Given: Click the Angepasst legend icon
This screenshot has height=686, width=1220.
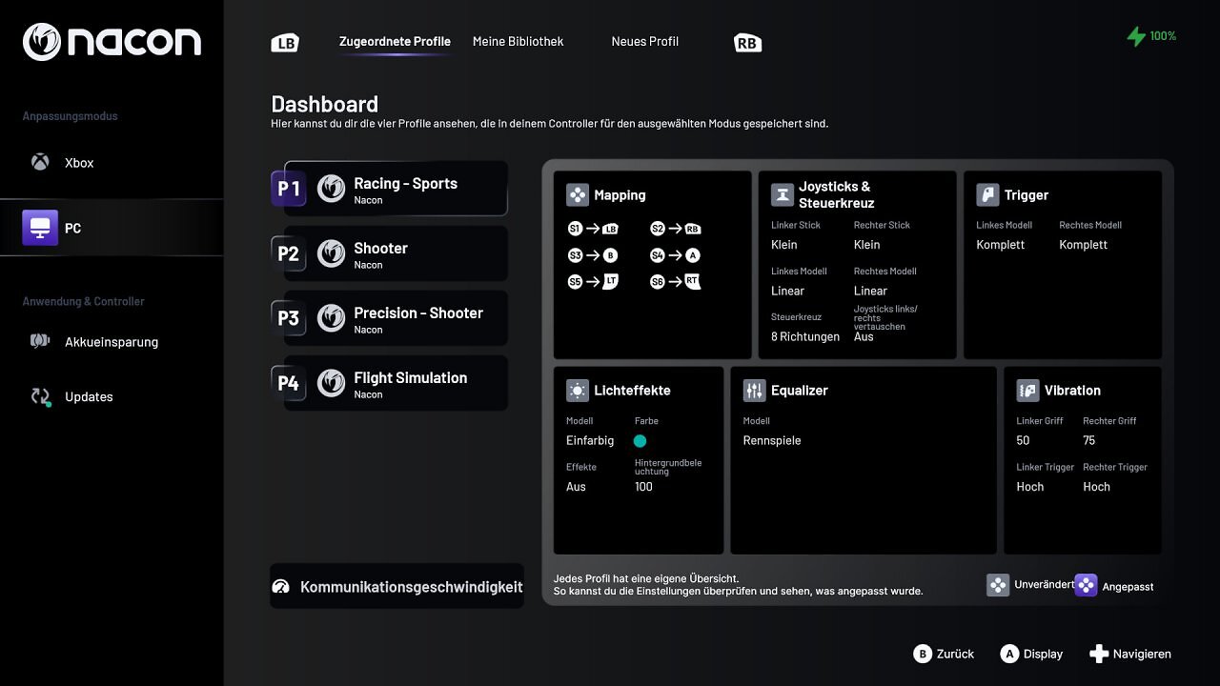Looking at the screenshot, I should [1086, 585].
